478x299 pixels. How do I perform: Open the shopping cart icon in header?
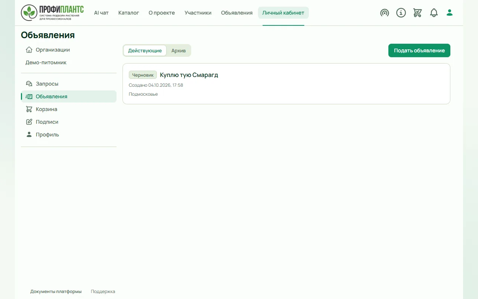(x=418, y=13)
